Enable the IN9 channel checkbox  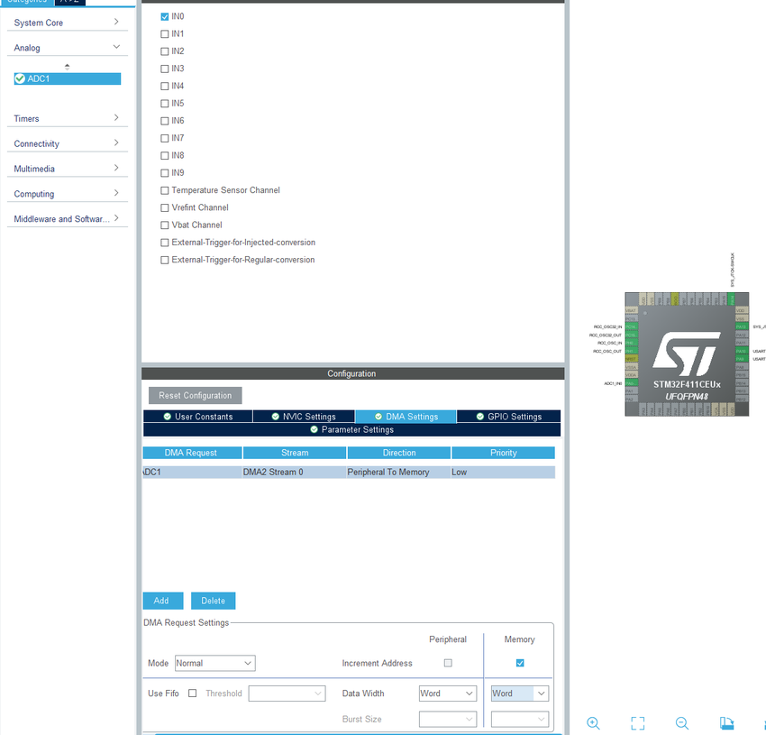(165, 173)
